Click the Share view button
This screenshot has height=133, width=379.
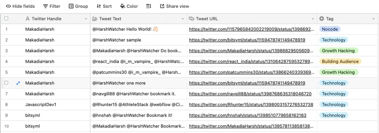click(175, 6)
